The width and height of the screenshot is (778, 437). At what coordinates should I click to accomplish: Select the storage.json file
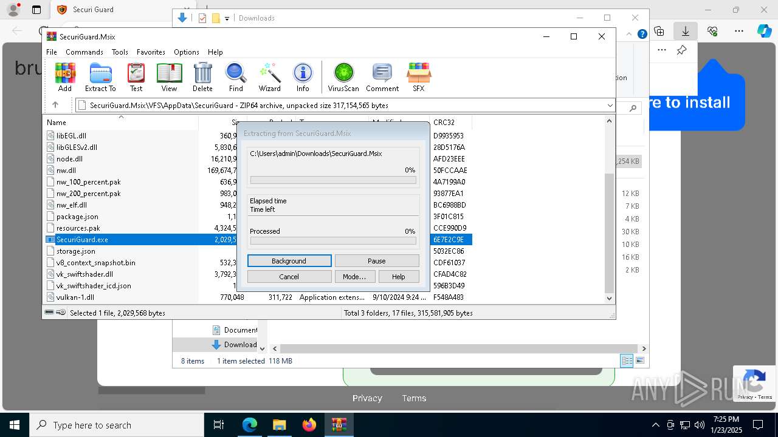click(x=75, y=251)
